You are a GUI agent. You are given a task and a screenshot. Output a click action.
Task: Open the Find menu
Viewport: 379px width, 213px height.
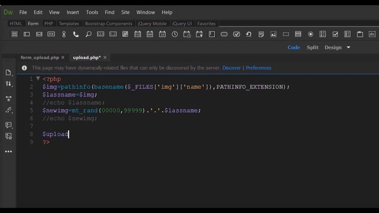tap(110, 12)
